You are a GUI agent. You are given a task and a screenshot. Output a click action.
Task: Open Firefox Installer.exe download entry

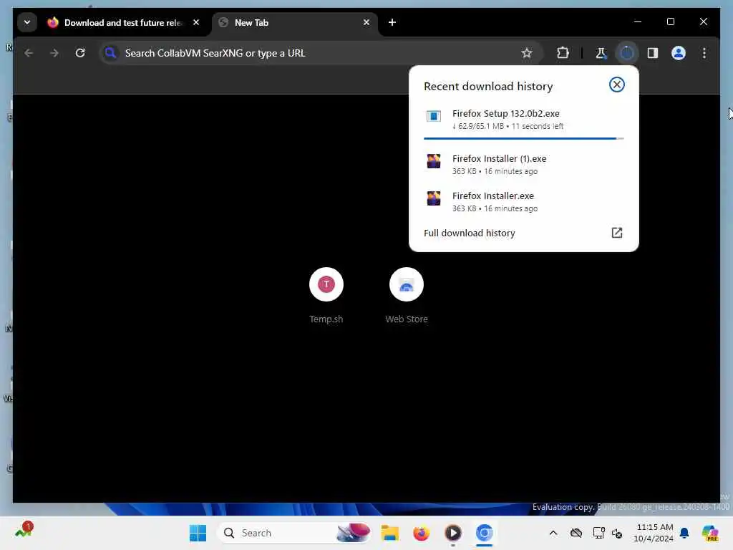523,201
